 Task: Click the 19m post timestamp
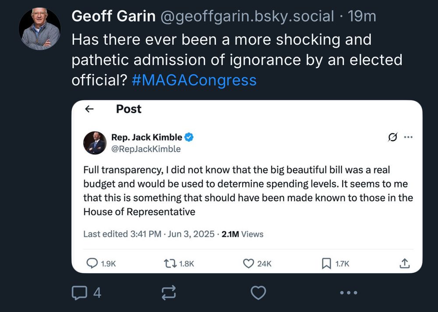coord(361,17)
